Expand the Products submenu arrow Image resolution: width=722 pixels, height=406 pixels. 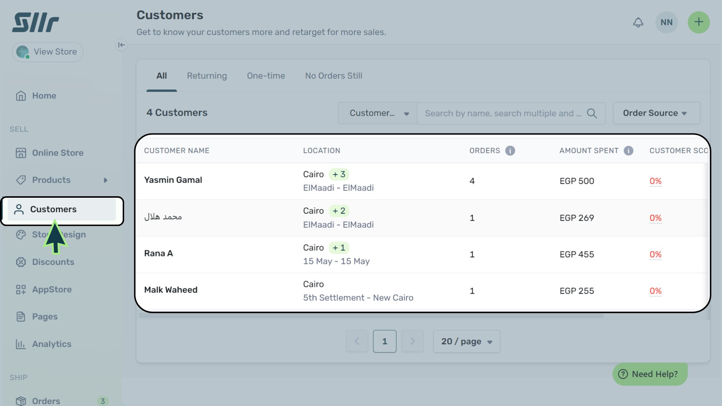[106, 180]
